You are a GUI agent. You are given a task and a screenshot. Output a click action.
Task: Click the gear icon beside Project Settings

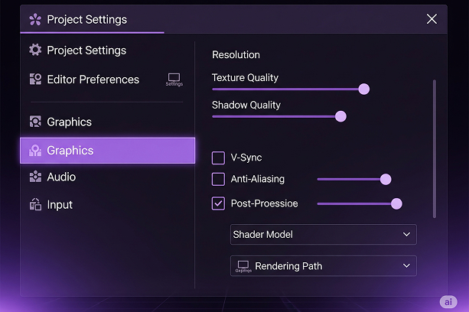pyautogui.click(x=35, y=50)
